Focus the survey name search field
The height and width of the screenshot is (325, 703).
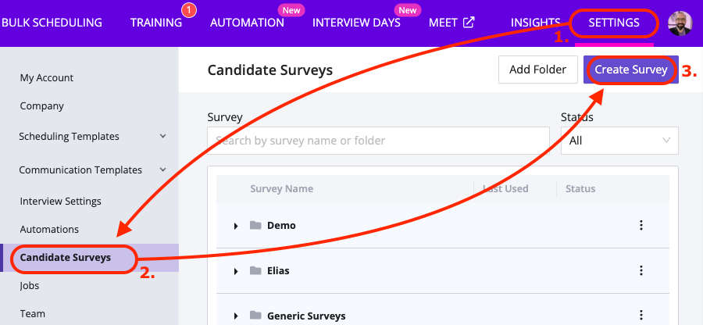click(x=379, y=141)
